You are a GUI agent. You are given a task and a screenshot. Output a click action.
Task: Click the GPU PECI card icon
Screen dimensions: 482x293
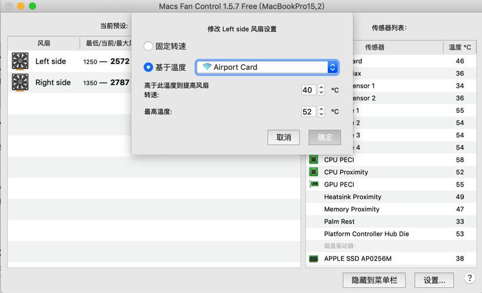[314, 184]
